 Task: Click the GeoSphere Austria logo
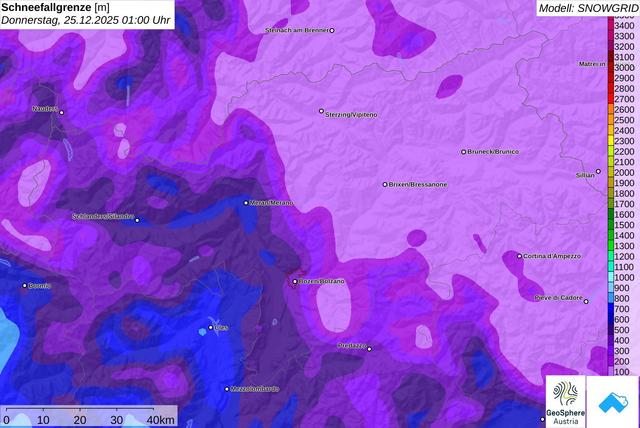pos(565,402)
